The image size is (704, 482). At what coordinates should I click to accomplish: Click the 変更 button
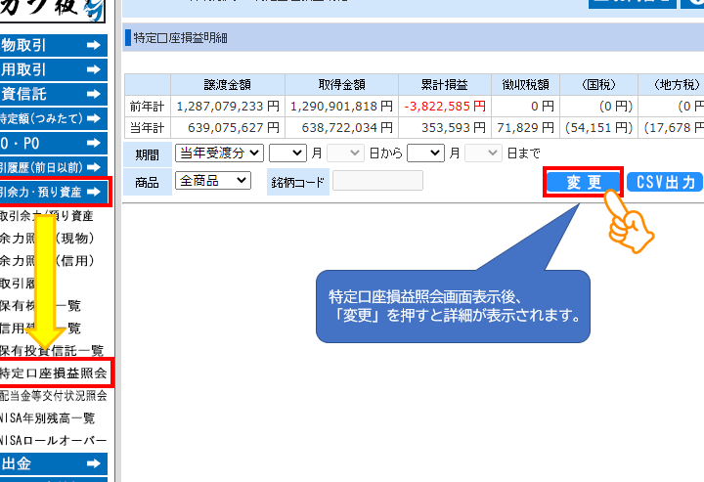[x=583, y=182]
